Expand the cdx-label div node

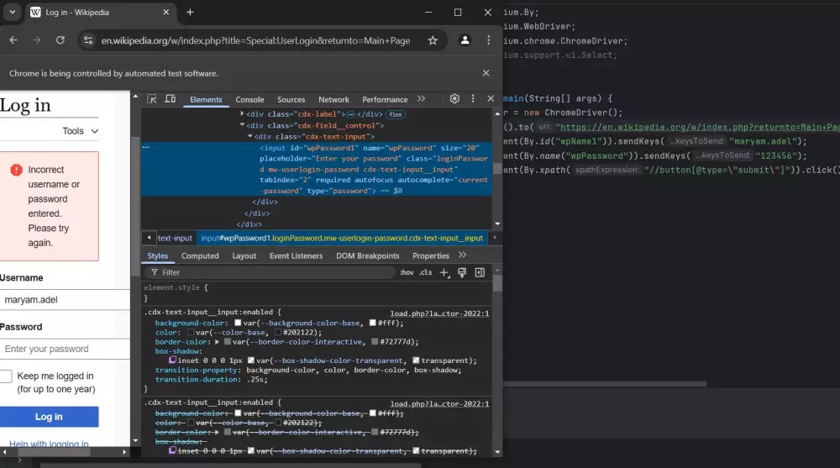tap(242, 113)
